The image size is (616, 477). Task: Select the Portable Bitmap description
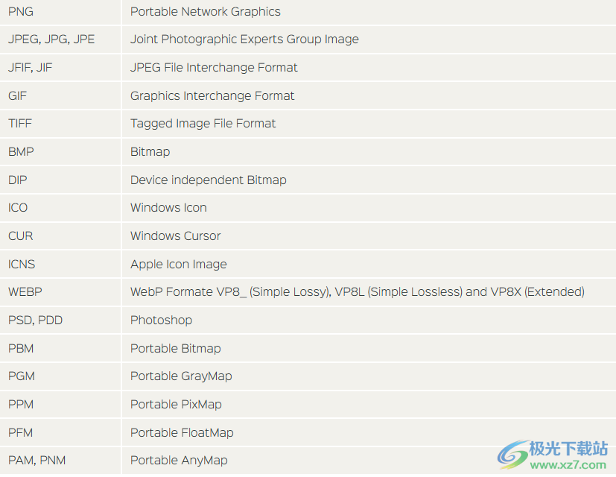[x=175, y=348]
